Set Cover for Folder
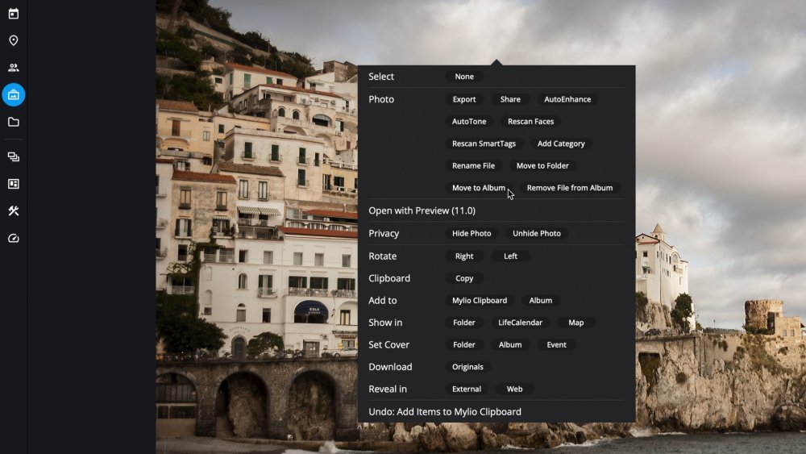This screenshot has height=454, width=806. (464, 344)
